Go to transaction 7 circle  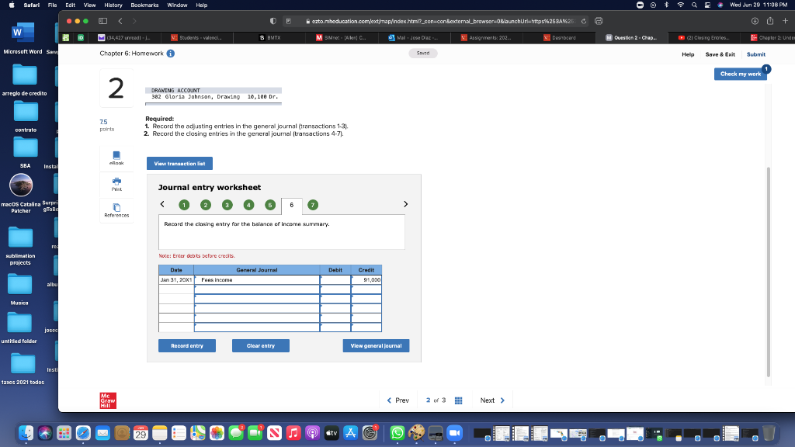[313, 205]
